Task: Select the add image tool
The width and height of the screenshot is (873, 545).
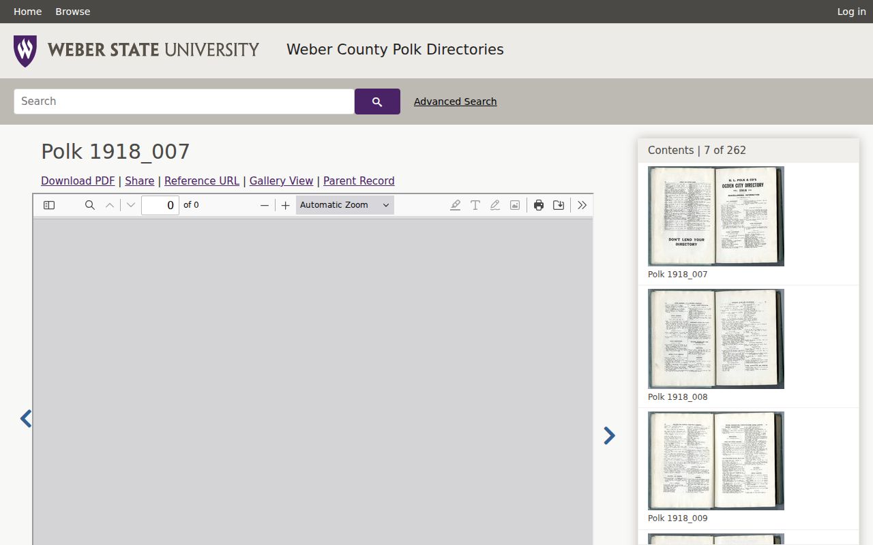Action: coord(515,205)
